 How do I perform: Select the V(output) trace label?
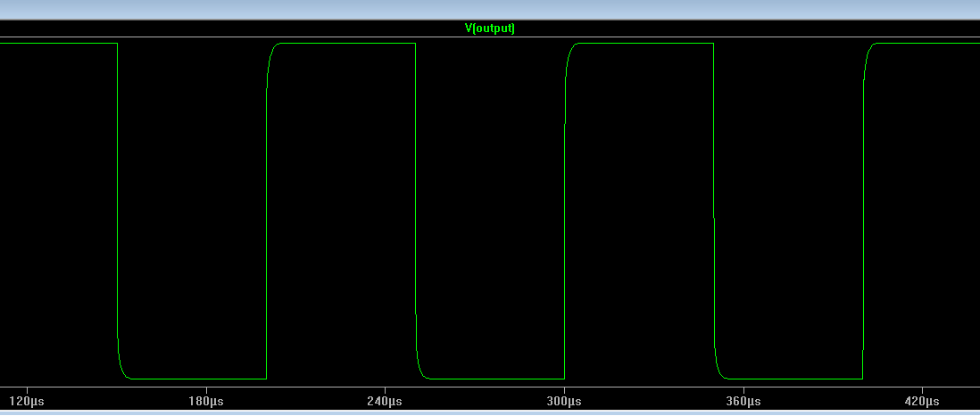tap(489, 29)
